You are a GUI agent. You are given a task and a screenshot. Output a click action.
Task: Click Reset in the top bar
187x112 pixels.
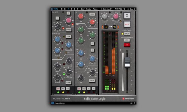click(95, 9)
